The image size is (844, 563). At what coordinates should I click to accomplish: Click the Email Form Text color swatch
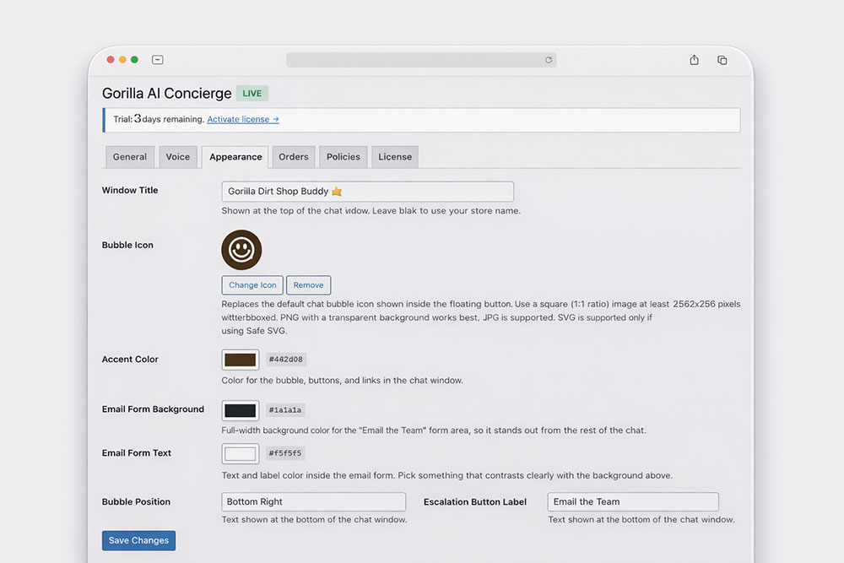[241, 454]
